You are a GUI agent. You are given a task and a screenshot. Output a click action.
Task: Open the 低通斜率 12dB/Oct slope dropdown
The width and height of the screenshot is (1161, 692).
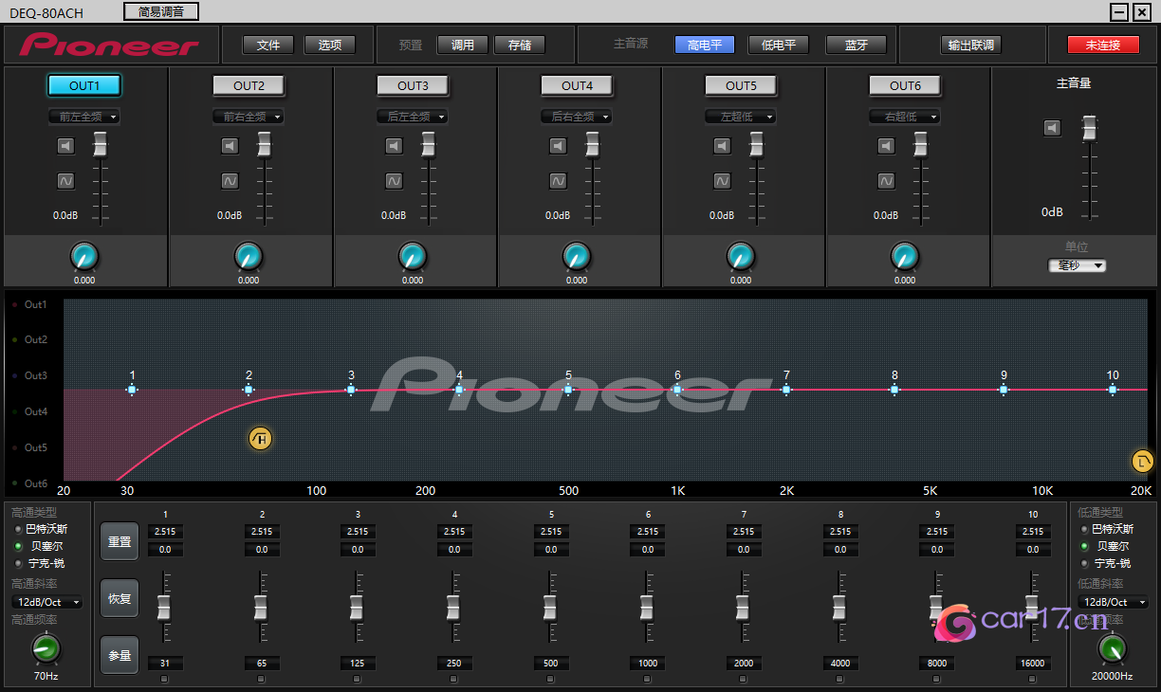pos(1114,602)
